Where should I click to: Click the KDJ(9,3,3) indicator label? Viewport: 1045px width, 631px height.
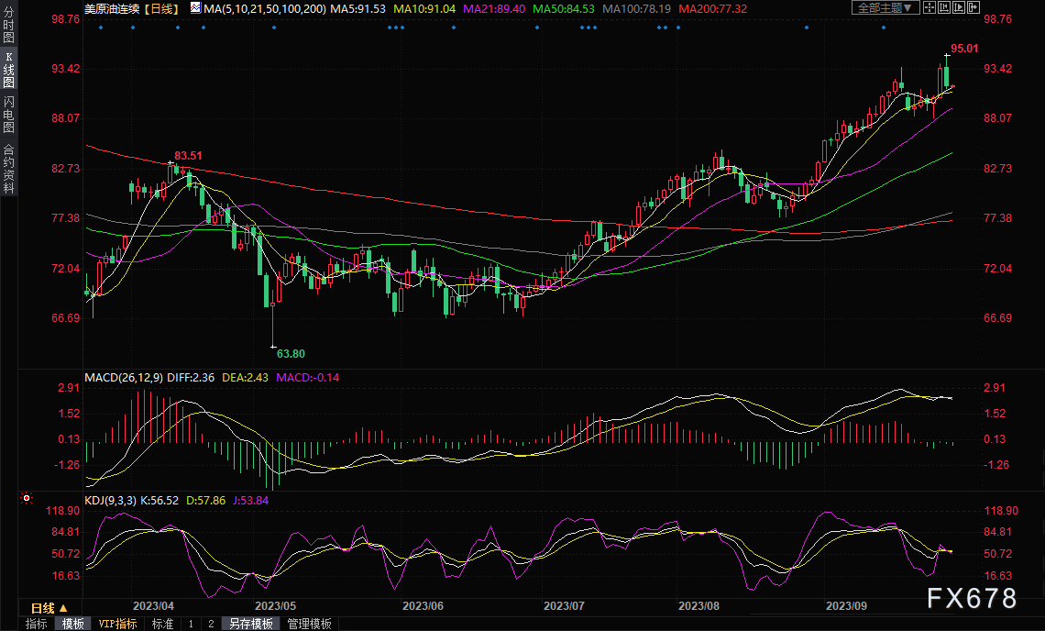[111, 500]
